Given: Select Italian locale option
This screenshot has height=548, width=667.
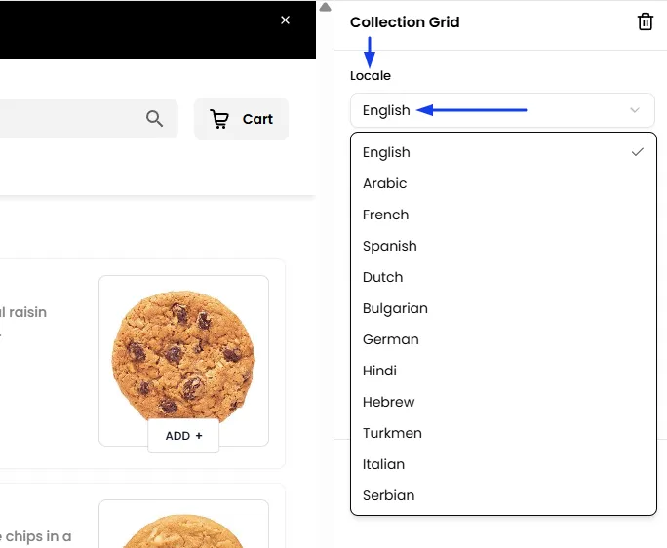Looking at the screenshot, I should click(x=503, y=464).
